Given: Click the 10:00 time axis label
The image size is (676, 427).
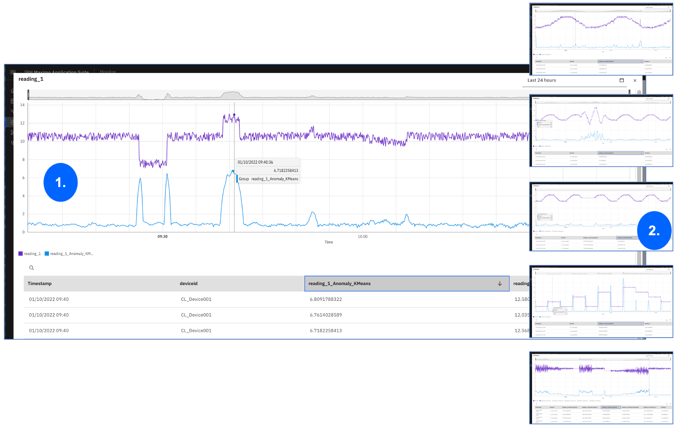Looking at the screenshot, I should pos(363,236).
